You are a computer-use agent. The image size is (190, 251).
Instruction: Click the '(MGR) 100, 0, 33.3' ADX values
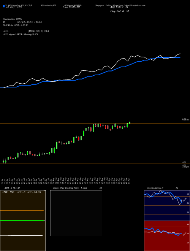point(38,31)
